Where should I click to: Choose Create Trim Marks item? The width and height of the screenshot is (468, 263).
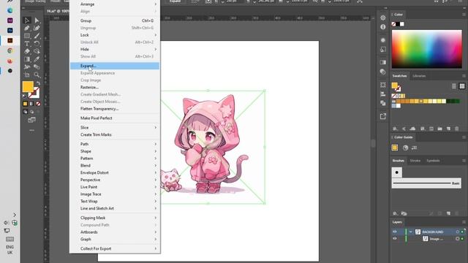click(115, 134)
